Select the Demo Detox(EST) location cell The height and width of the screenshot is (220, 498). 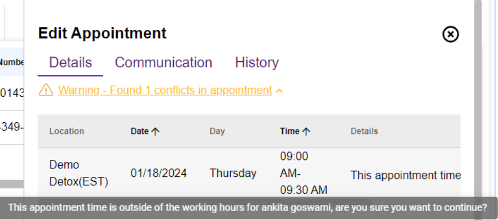(x=78, y=173)
